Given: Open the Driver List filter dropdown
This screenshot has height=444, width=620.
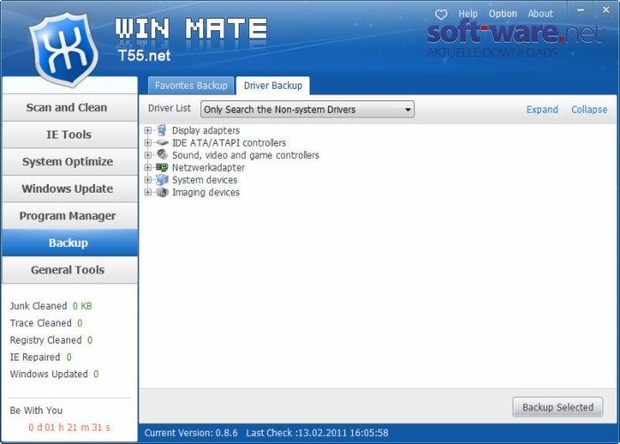Looking at the screenshot, I should [307, 109].
